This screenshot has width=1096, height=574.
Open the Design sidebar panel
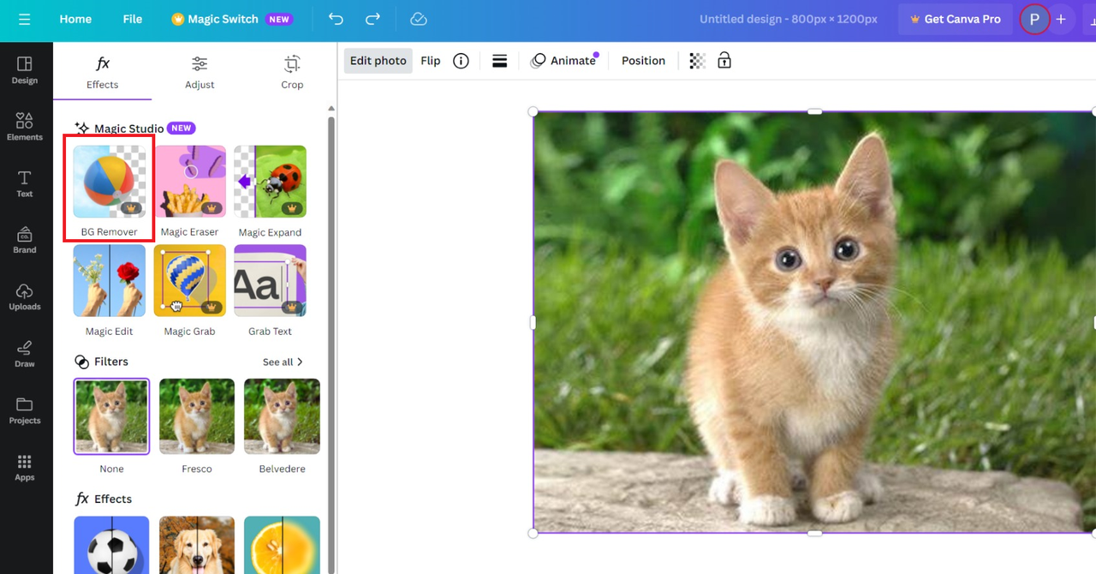[25, 70]
